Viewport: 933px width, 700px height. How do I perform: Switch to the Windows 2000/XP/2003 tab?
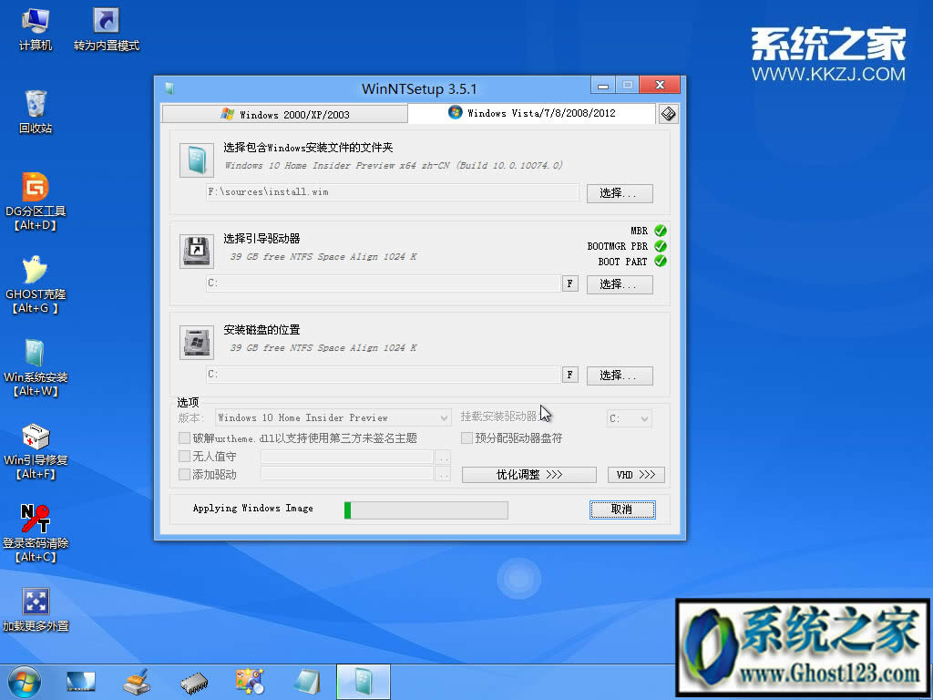coord(283,113)
